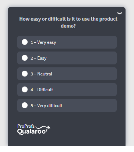Click the '2 – Easy' option text
The image size is (134, 152).
point(39,58)
